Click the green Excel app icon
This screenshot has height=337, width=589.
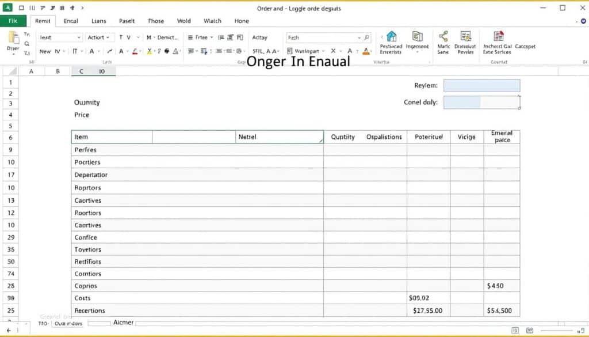[x=7, y=7]
